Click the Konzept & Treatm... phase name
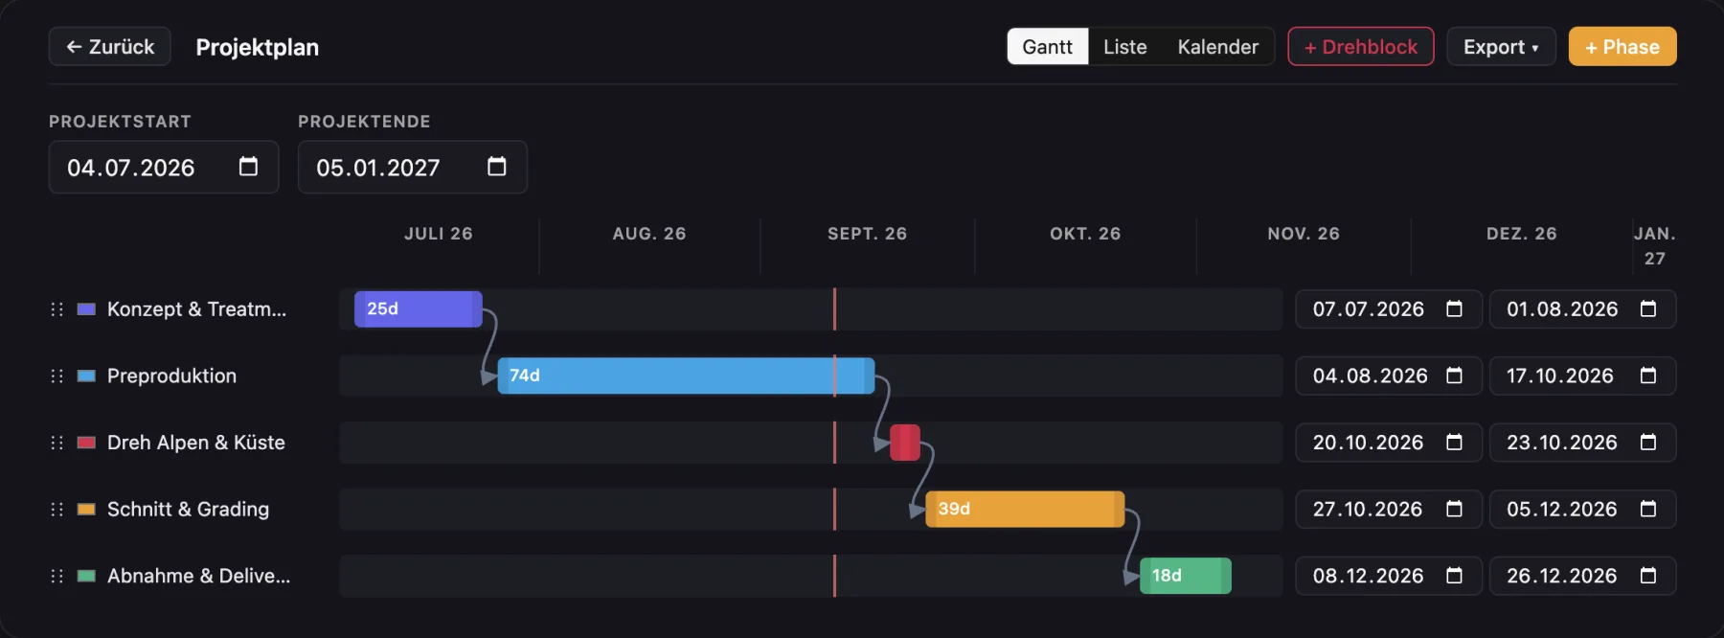 196,309
